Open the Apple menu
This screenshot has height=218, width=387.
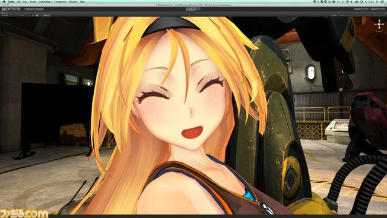tap(4, 2)
